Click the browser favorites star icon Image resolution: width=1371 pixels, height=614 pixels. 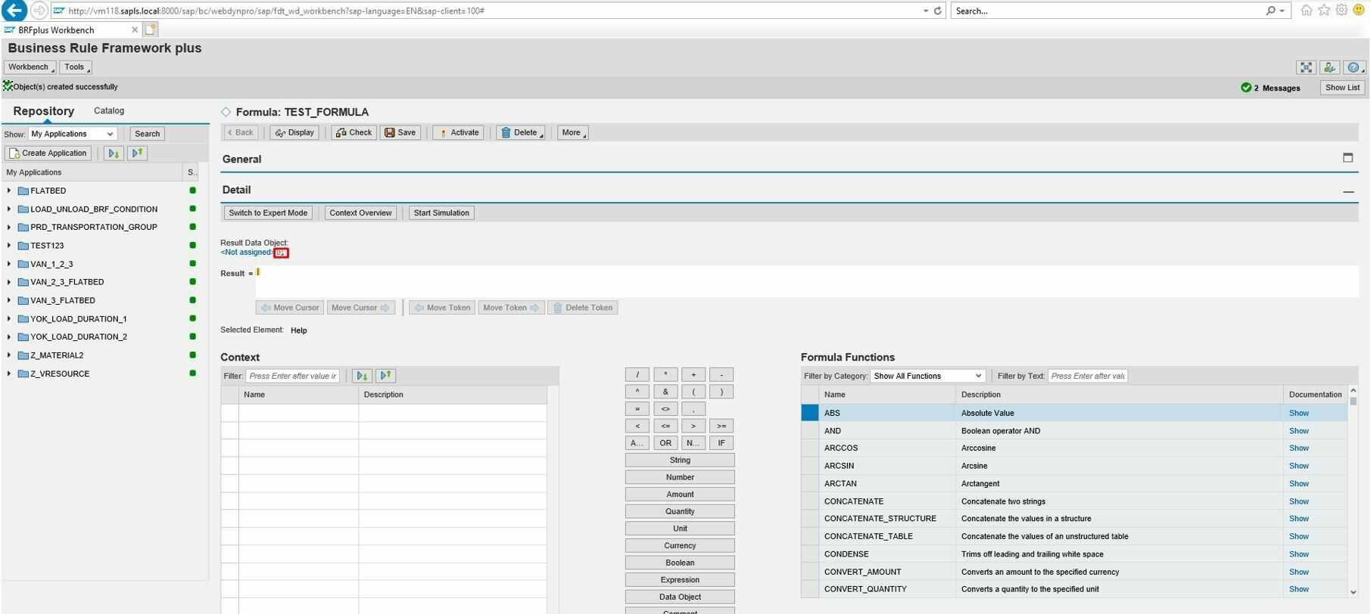(x=1324, y=11)
